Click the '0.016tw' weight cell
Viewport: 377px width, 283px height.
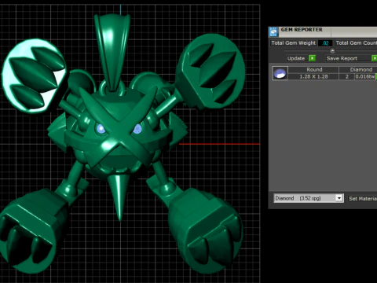tap(365, 76)
